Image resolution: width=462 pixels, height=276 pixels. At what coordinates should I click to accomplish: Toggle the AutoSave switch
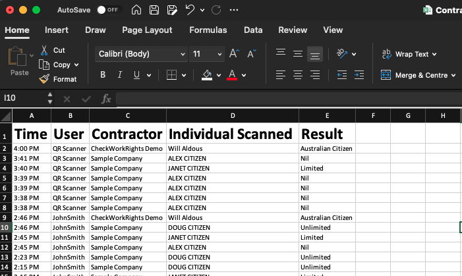coord(109,10)
